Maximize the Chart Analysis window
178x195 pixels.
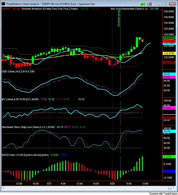[x=165, y=4]
